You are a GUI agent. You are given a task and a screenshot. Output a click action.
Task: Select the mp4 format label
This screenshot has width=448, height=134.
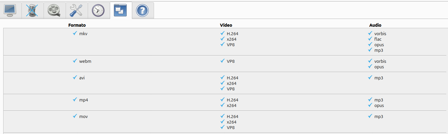pyautogui.click(x=84, y=100)
